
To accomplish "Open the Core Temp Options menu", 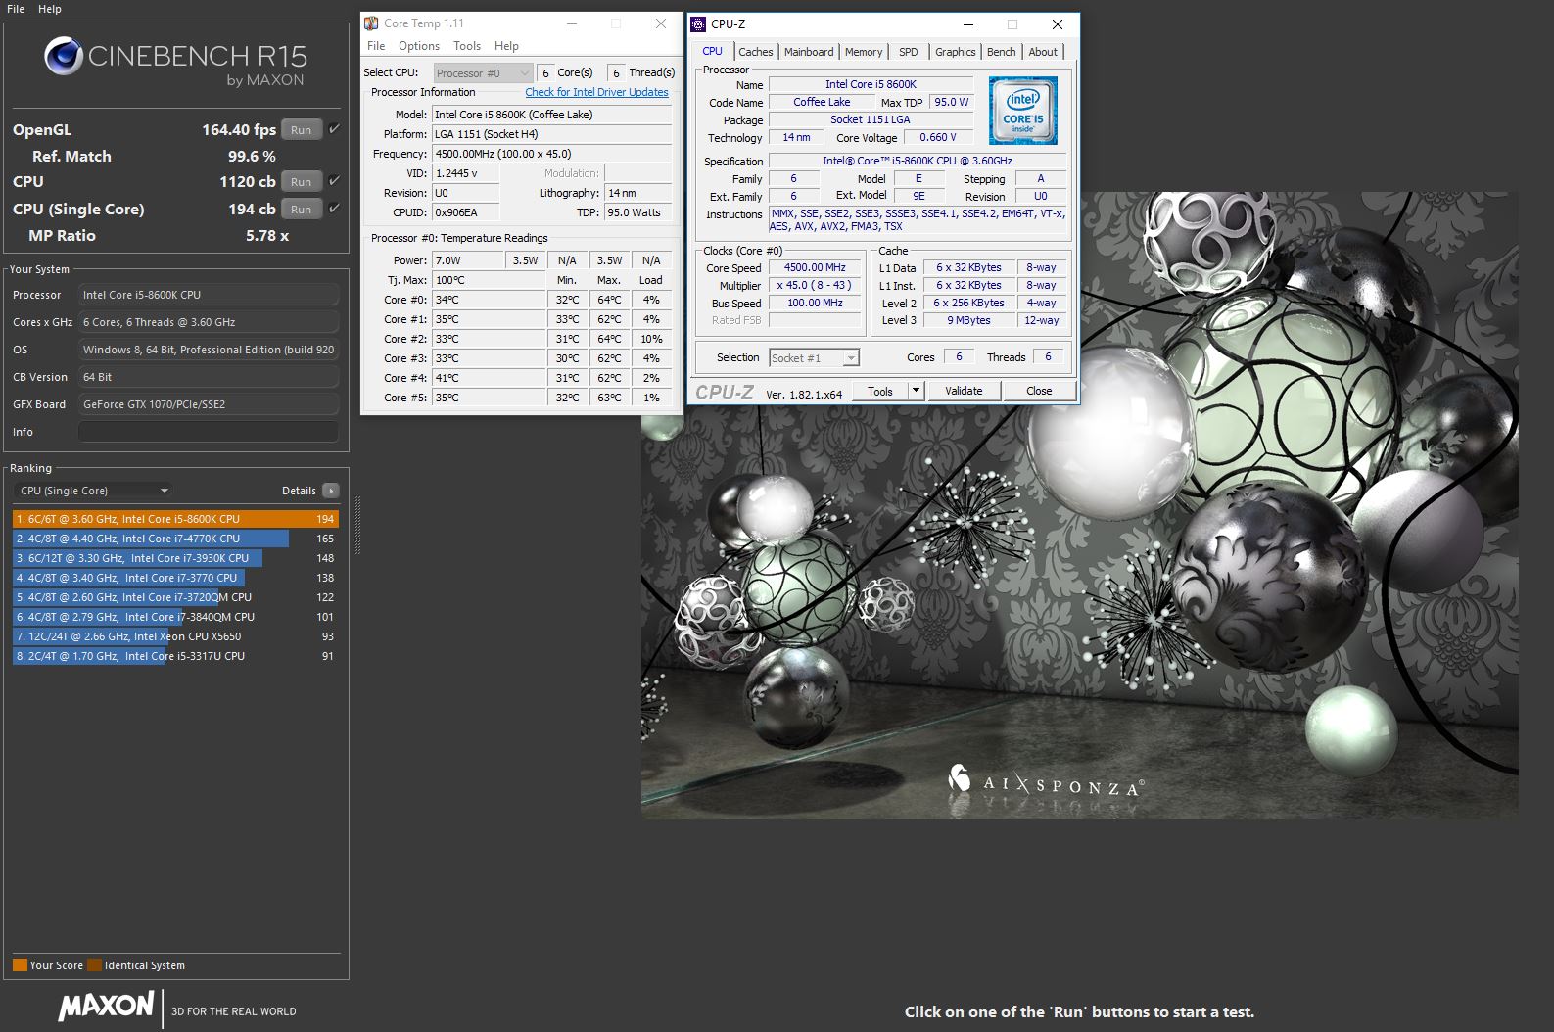I will click(419, 46).
